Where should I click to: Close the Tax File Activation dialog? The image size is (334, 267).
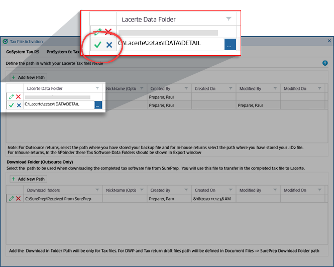point(329,41)
